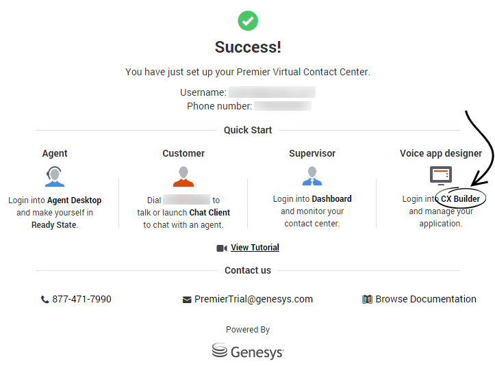The image size is (495, 366).
Task: Click the redacted Phone number value
Action: coord(283,106)
